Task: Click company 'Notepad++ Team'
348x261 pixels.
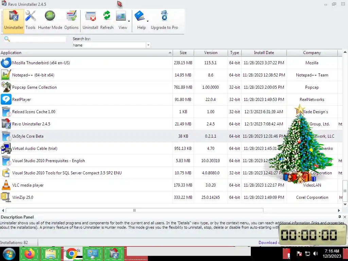Action: pos(312,75)
